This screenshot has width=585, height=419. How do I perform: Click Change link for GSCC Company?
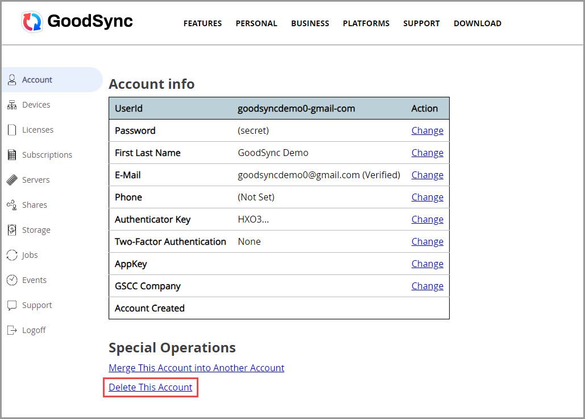pyautogui.click(x=427, y=286)
